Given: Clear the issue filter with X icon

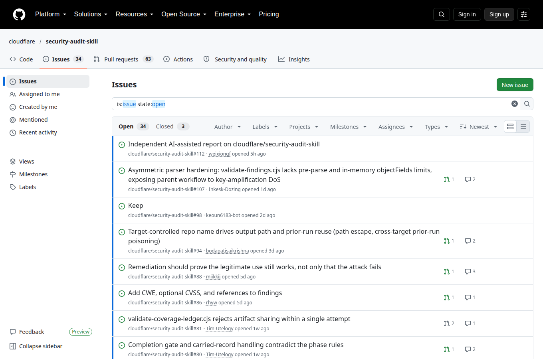Looking at the screenshot, I should click(515, 104).
